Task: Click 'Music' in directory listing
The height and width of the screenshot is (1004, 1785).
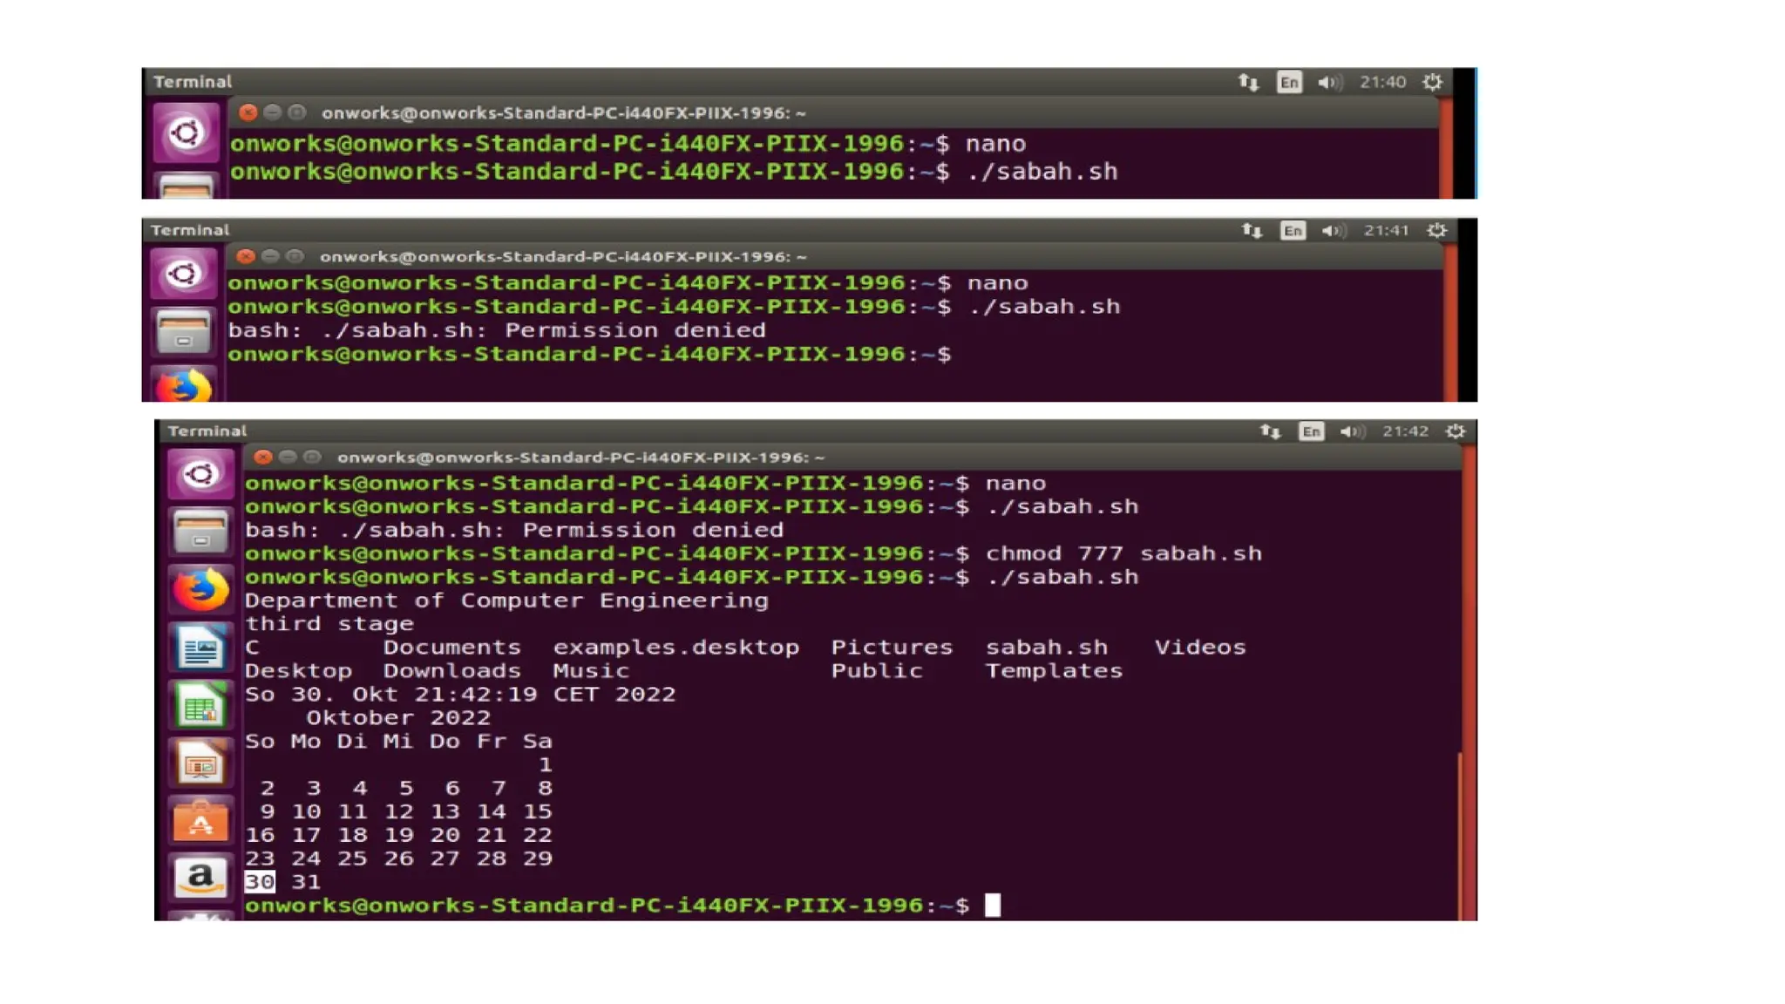Action: [x=591, y=671]
